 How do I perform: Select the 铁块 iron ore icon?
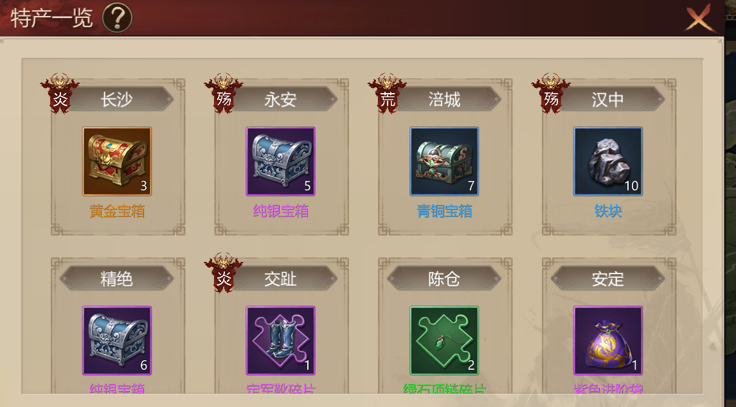608,161
